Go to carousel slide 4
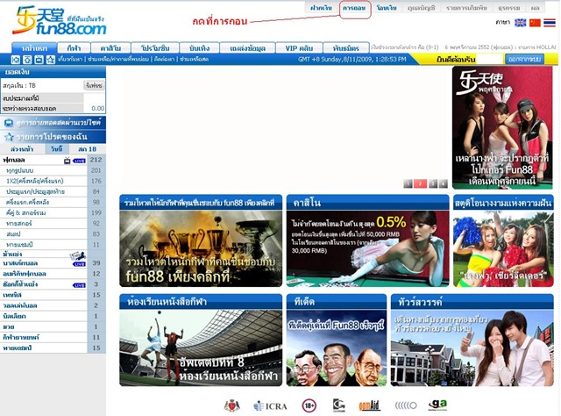Image resolution: width=561 pixels, height=416 pixels. click(x=444, y=183)
